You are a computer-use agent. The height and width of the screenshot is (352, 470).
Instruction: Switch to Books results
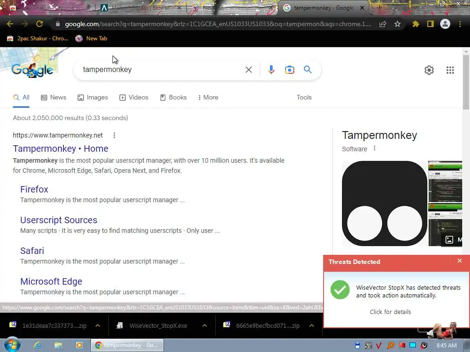[173, 97]
